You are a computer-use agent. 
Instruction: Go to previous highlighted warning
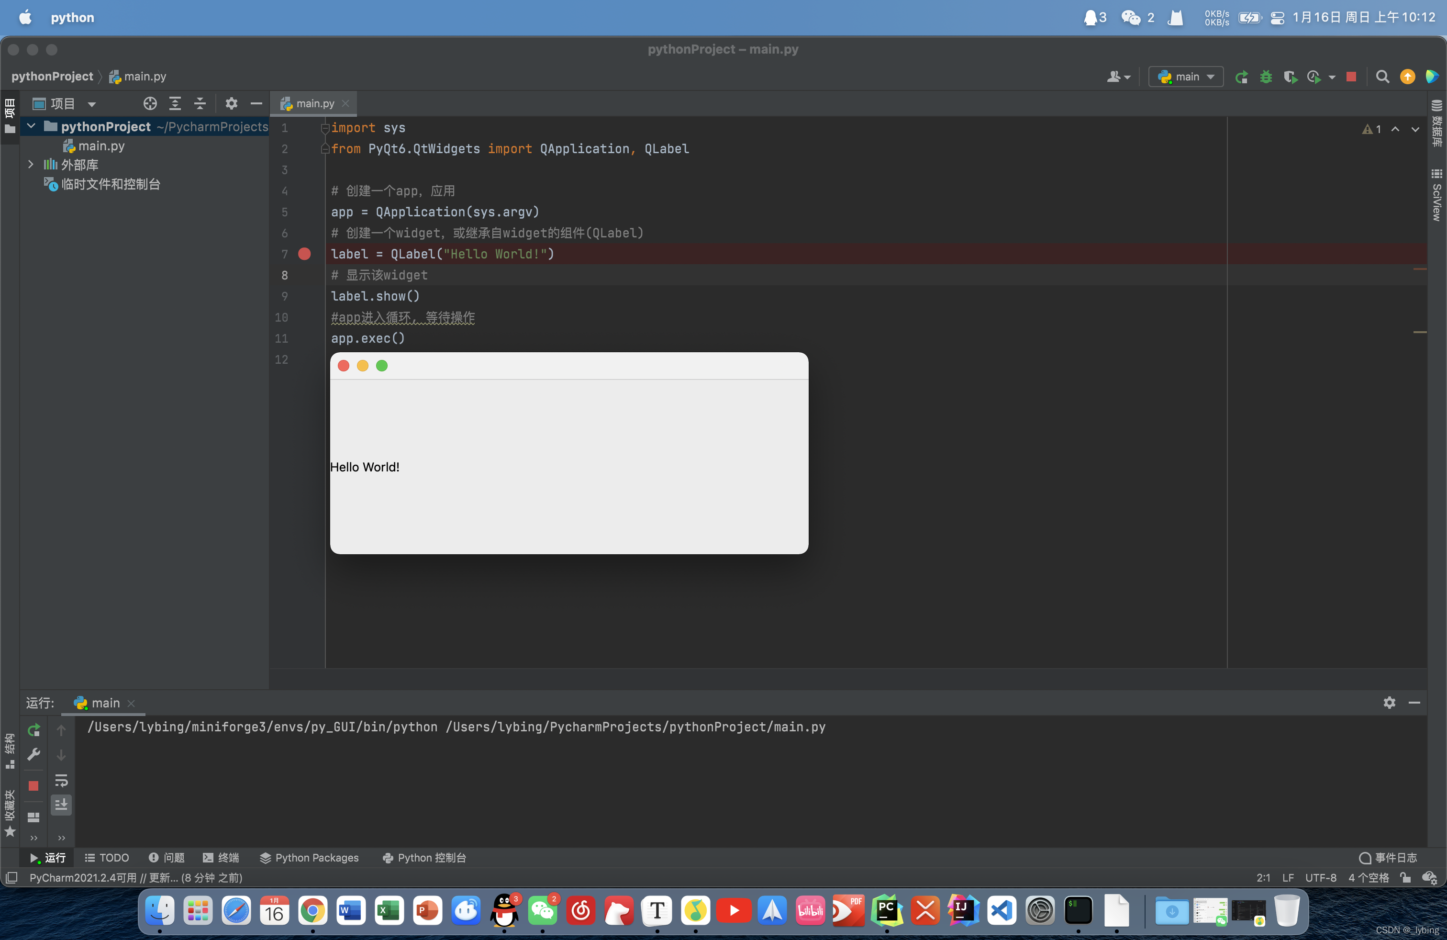(x=1395, y=129)
